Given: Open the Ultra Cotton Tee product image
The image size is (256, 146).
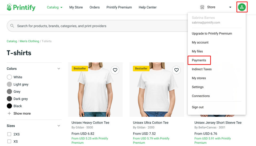Looking at the screenshot, I should click(157, 89).
